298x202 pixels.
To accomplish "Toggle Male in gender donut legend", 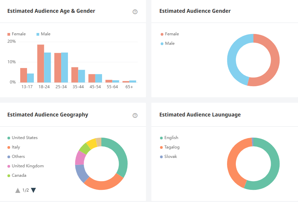I will pyautogui.click(x=168, y=43).
